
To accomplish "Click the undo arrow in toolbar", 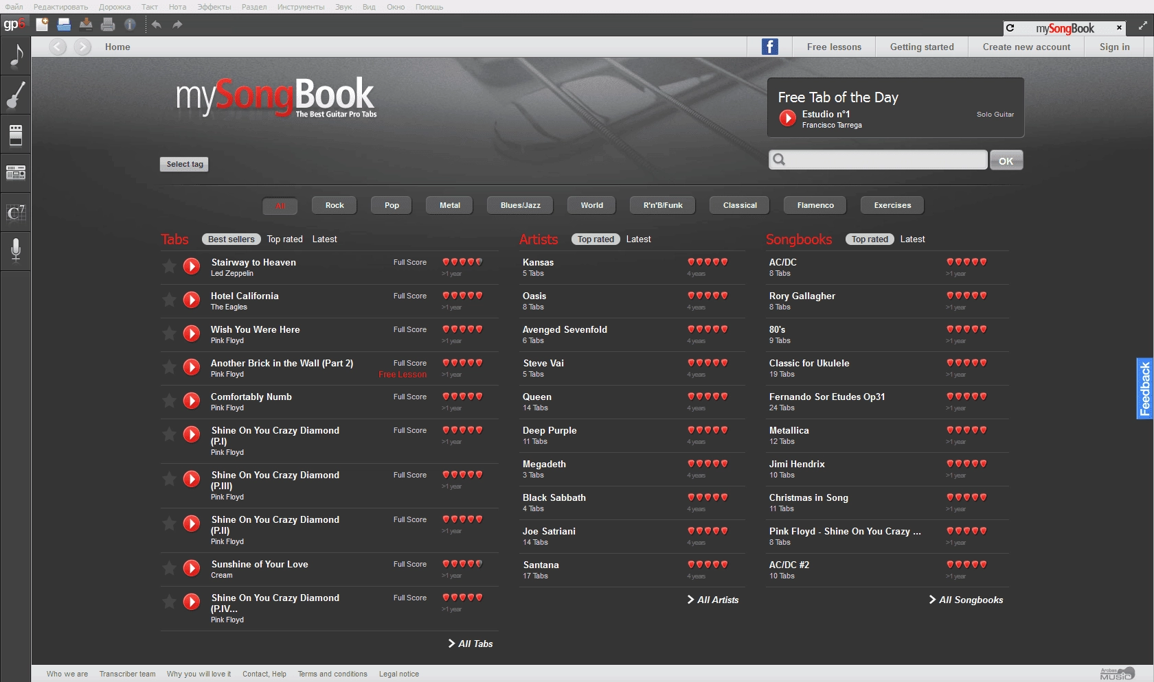I will pos(157,25).
